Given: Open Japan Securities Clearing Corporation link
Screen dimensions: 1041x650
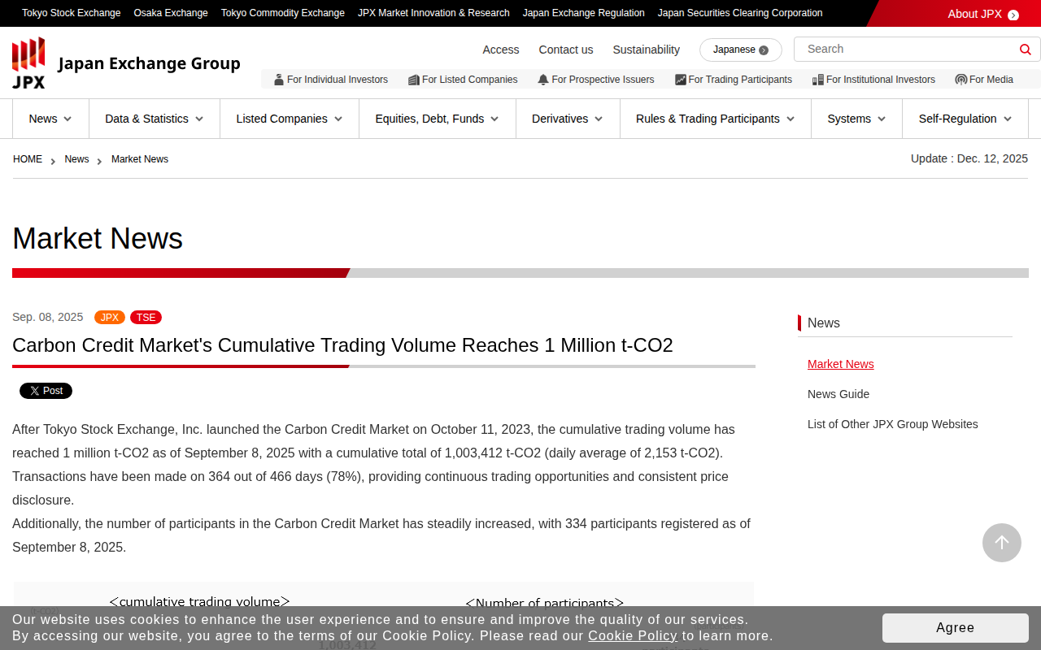Looking at the screenshot, I should tap(740, 13).
